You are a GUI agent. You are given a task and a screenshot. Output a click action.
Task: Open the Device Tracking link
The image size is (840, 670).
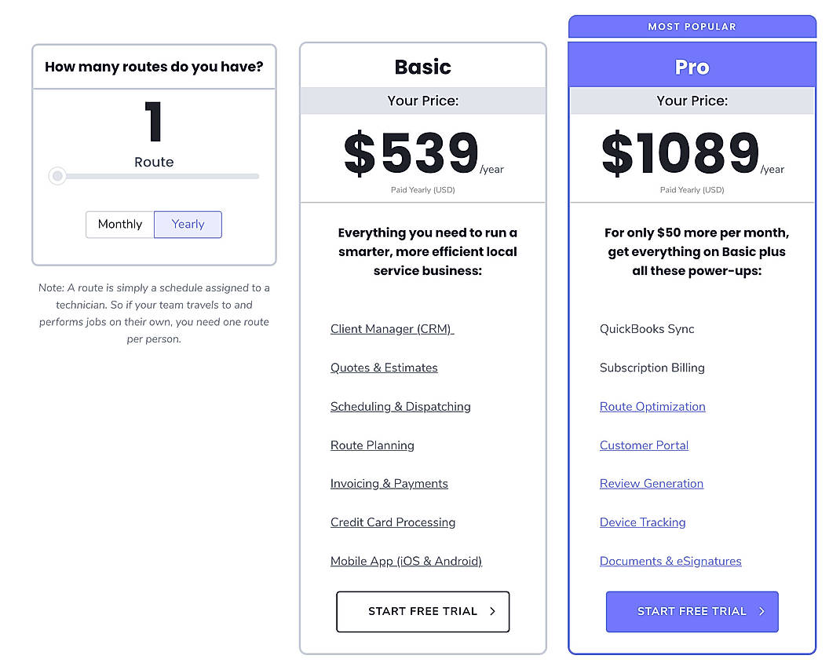click(x=642, y=522)
